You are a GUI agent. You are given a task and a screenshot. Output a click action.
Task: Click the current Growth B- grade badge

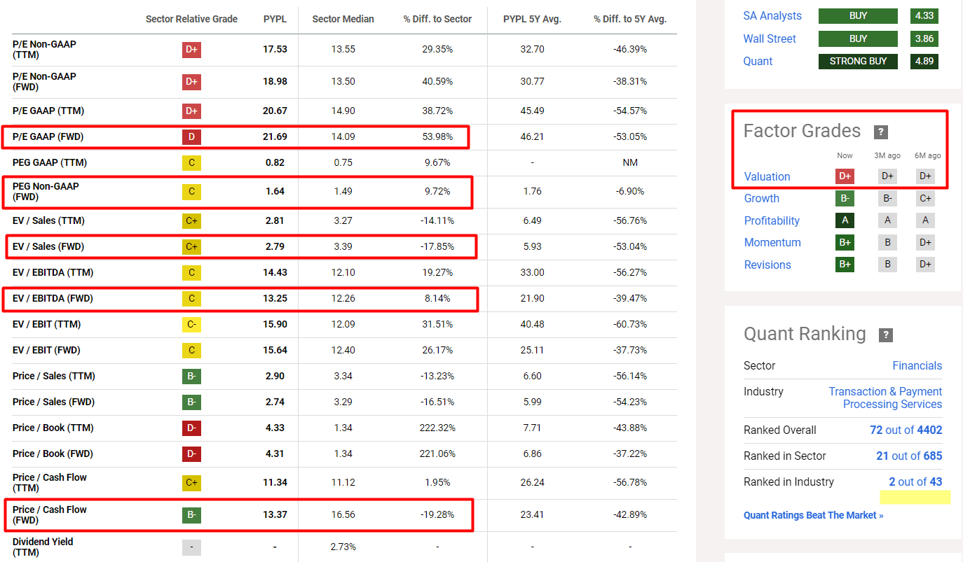[x=845, y=198]
